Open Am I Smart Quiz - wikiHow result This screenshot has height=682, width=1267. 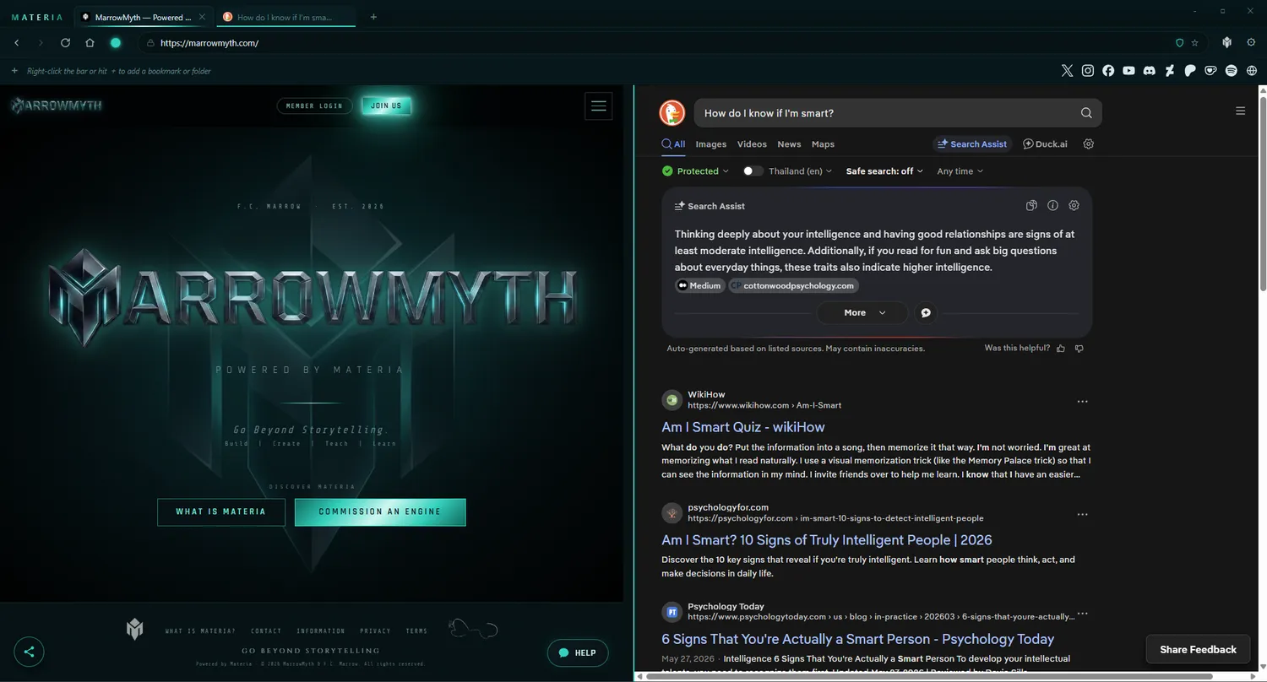coord(743,427)
